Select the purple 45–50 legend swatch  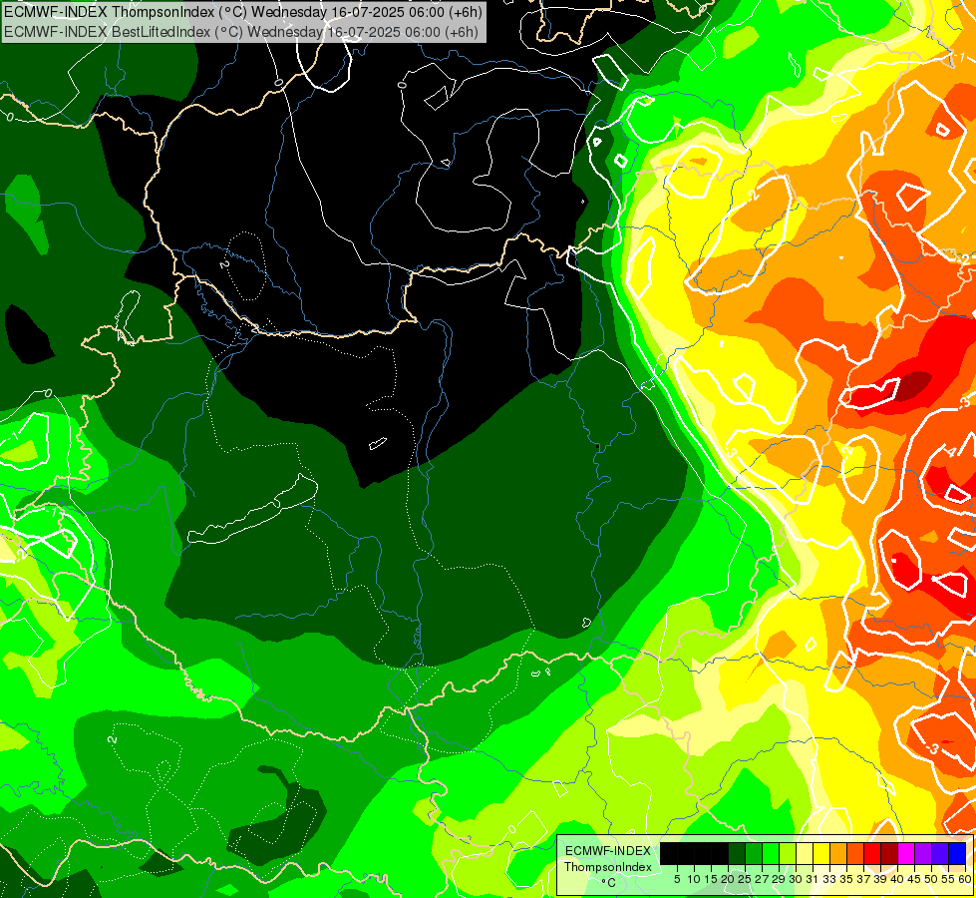click(x=923, y=853)
